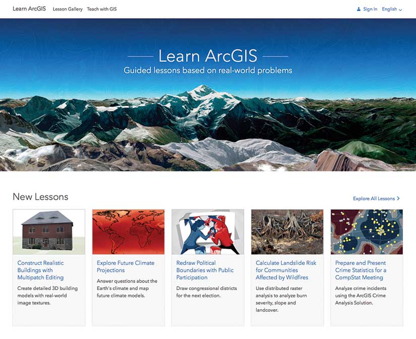Screen dimensions: 416x339
Task: Click the 'Create detailed 3D building models' description
Action: (47, 296)
